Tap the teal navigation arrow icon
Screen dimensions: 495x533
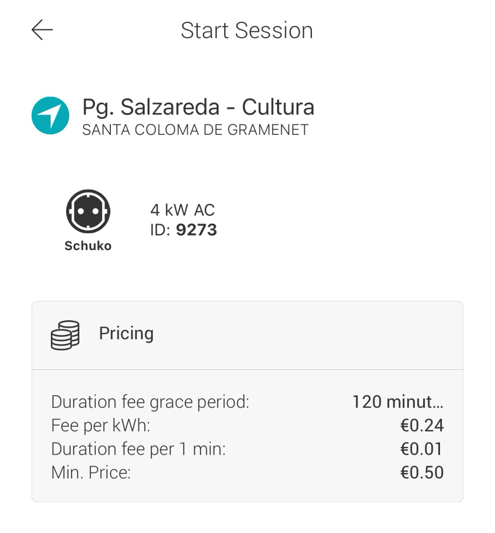coord(50,116)
